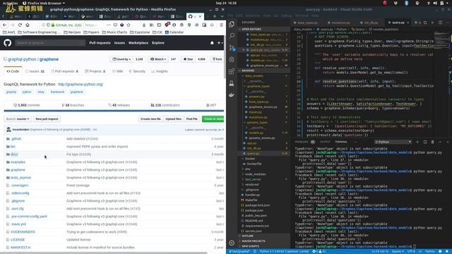Open the Extensions view in VS Code

[232, 71]
